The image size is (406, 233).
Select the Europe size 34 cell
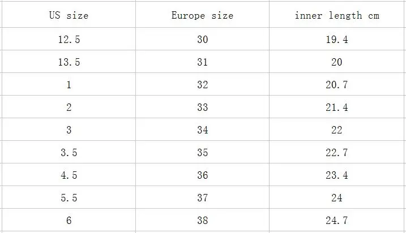pos(202,130)
